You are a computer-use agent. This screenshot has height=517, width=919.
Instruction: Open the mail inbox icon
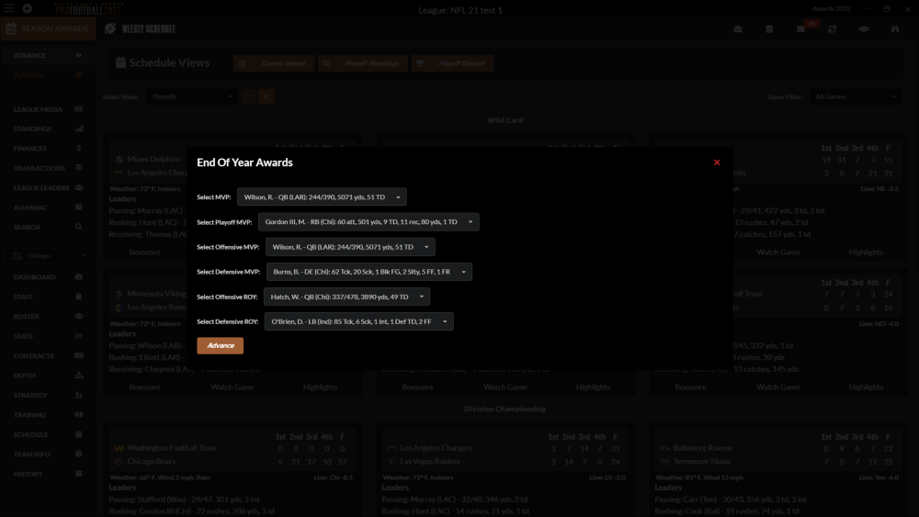tap(800, 29)
